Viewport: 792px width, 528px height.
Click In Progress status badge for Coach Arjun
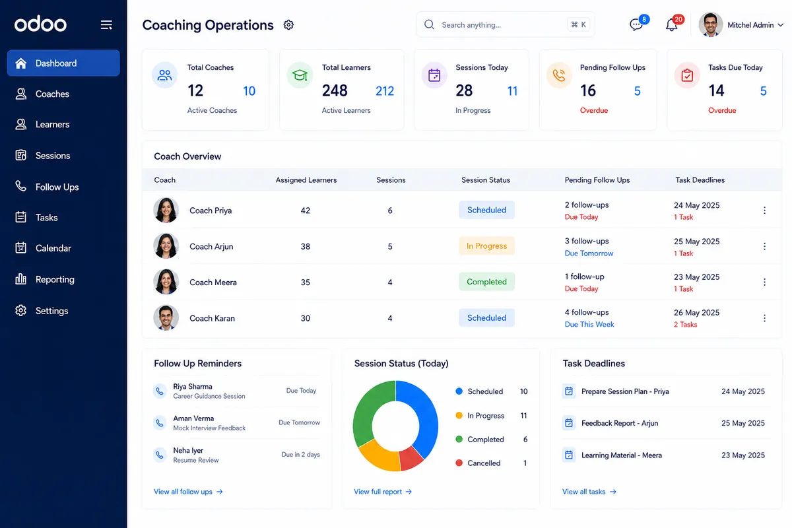click(486, 246)
